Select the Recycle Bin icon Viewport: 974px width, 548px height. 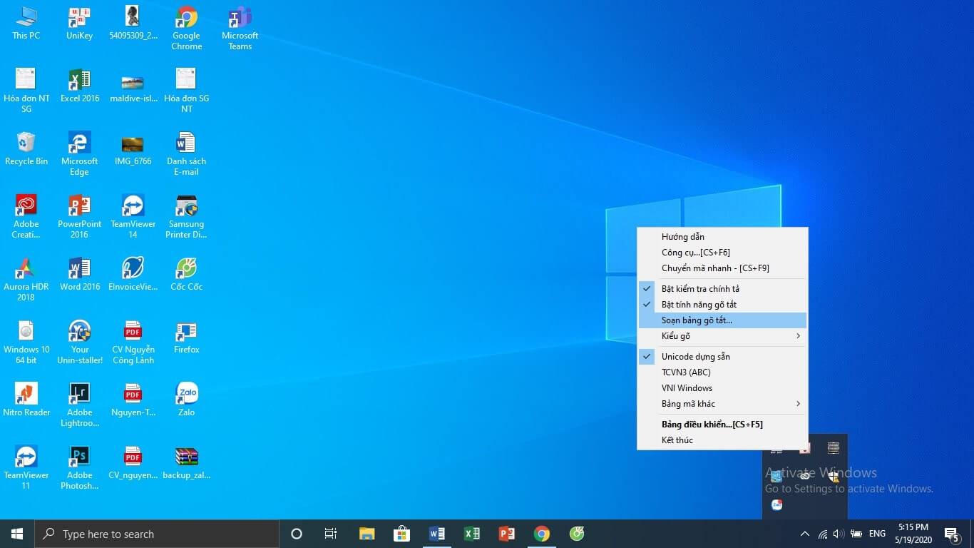(26, 149)
